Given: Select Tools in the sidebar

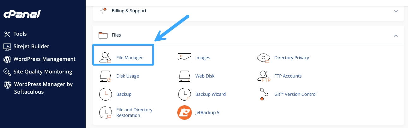Looking at the screenshot, I should pos(20,34).
